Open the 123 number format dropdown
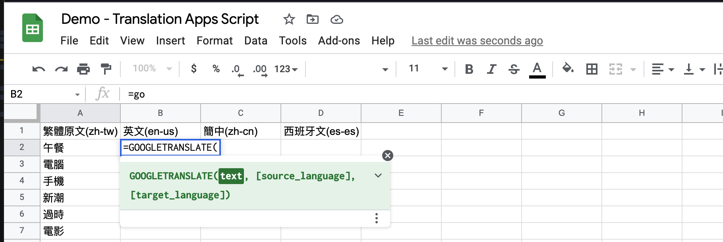 (286, 69)
